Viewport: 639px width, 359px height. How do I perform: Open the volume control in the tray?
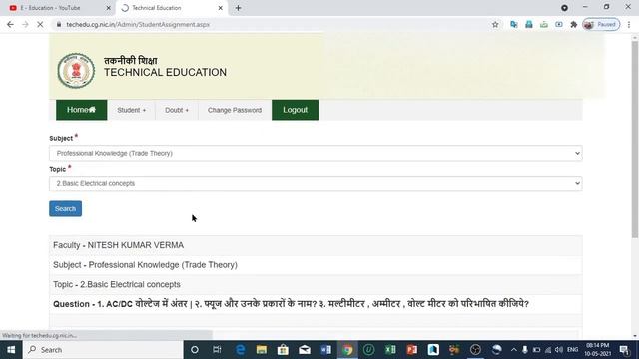click(559, 350)
